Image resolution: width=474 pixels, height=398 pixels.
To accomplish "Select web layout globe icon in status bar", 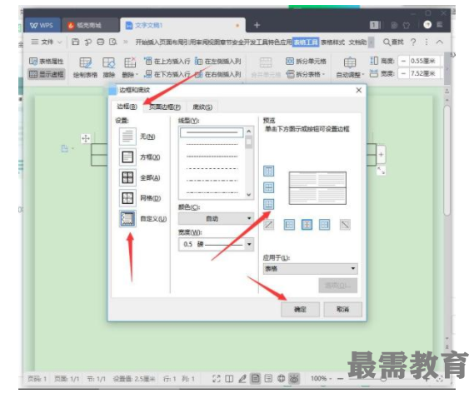I will 281,378.
